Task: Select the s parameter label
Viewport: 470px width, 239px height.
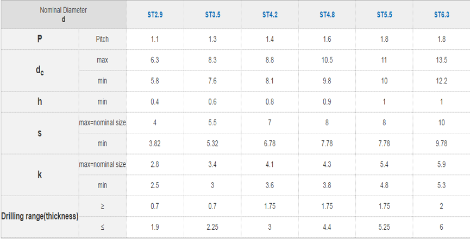Action: 40,133
